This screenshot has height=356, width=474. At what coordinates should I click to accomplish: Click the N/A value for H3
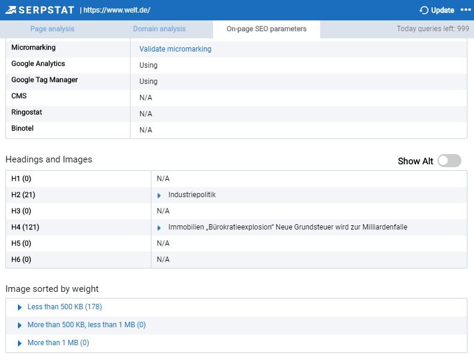163,211
